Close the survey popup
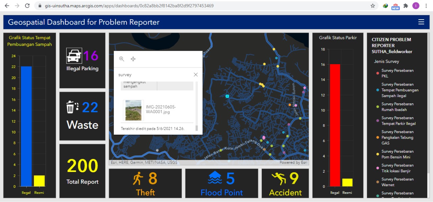Screen dimensions: 433x202 196,75
